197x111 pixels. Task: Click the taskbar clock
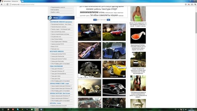pyautogui.click(x=191, y=110)
